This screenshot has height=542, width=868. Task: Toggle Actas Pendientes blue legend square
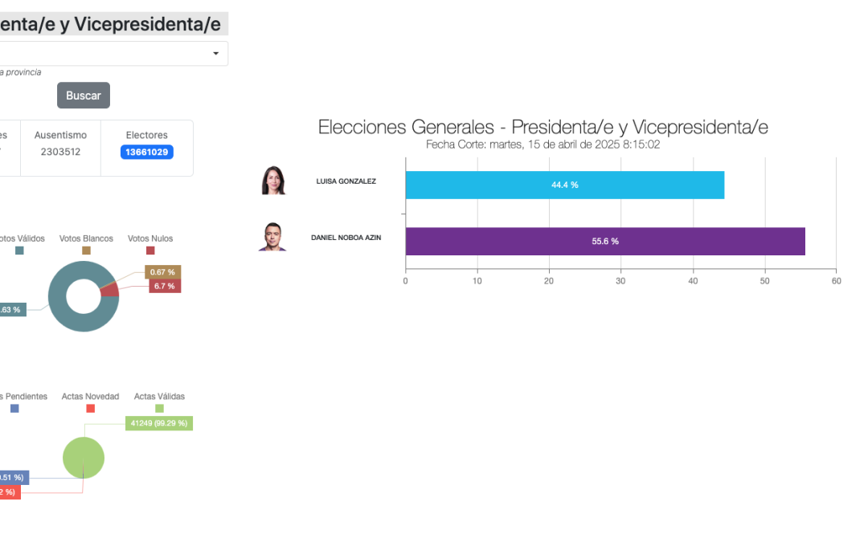(15, 408)
